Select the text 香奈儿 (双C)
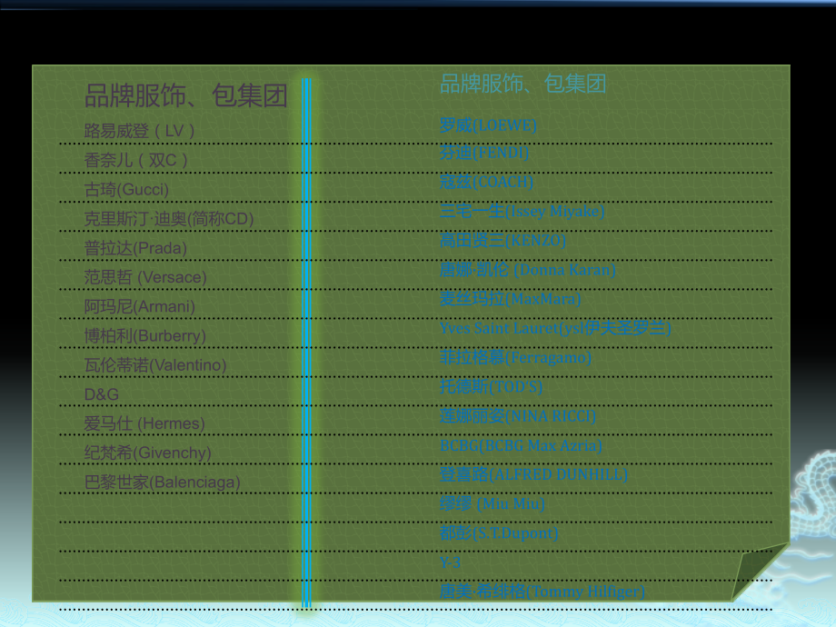The height and width of the screenshot is (627, 836). 136,160
